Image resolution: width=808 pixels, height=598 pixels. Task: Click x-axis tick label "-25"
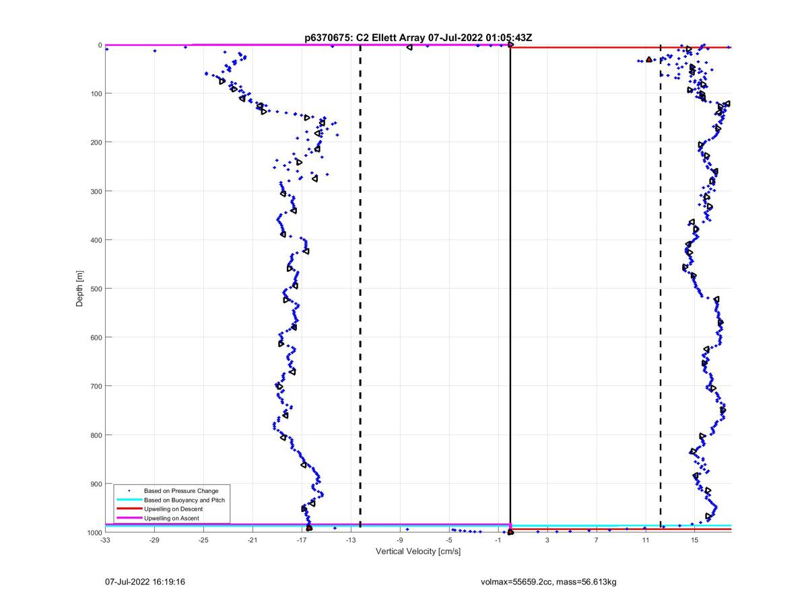203,539
